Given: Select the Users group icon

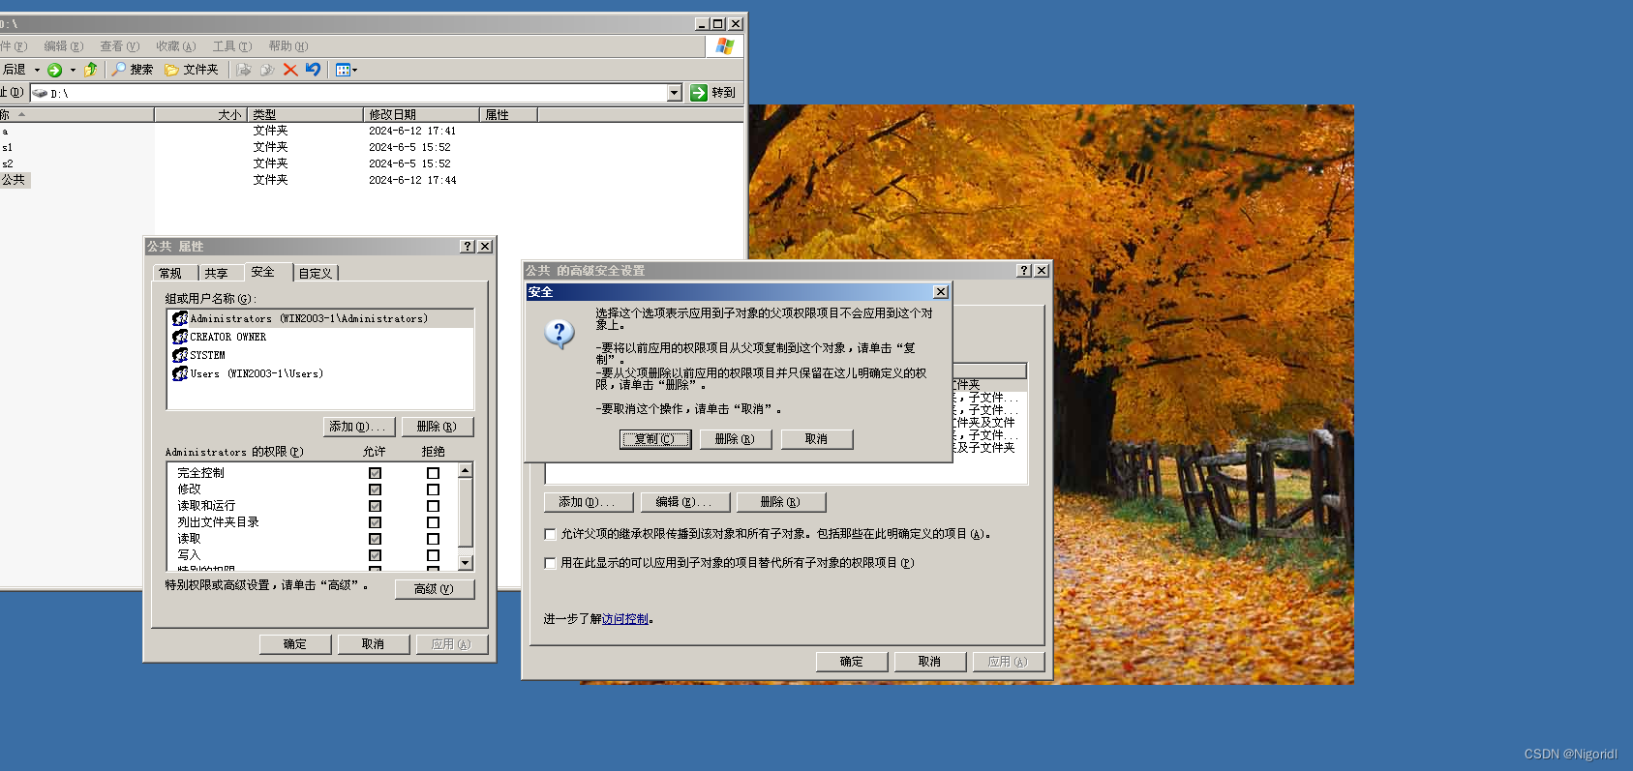Looking at the screenshot, I should tap(180, 373).
